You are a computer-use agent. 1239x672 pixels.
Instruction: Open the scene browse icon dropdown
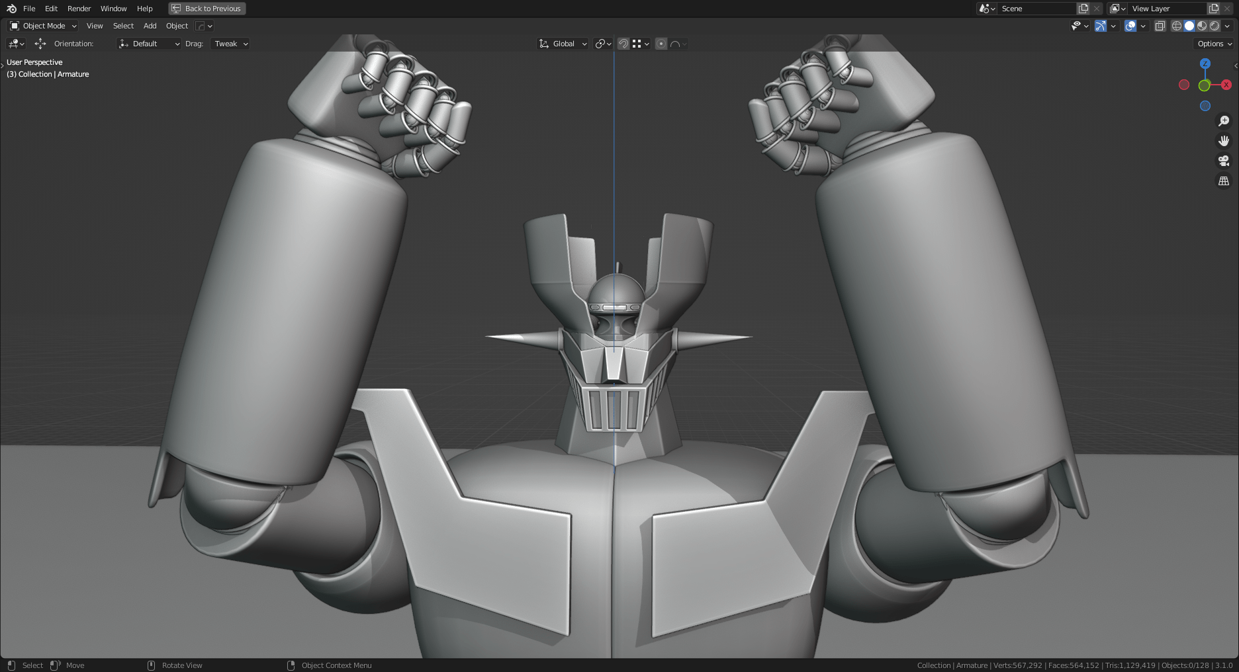click(987, 9)
